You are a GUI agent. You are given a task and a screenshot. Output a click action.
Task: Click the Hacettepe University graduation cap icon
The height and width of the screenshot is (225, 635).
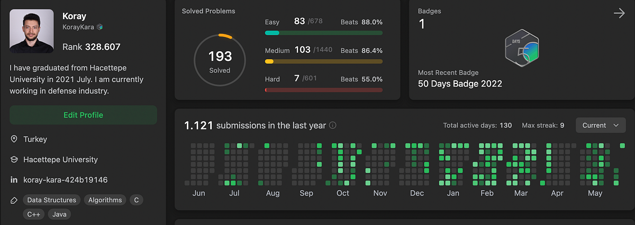click(14, 160)
